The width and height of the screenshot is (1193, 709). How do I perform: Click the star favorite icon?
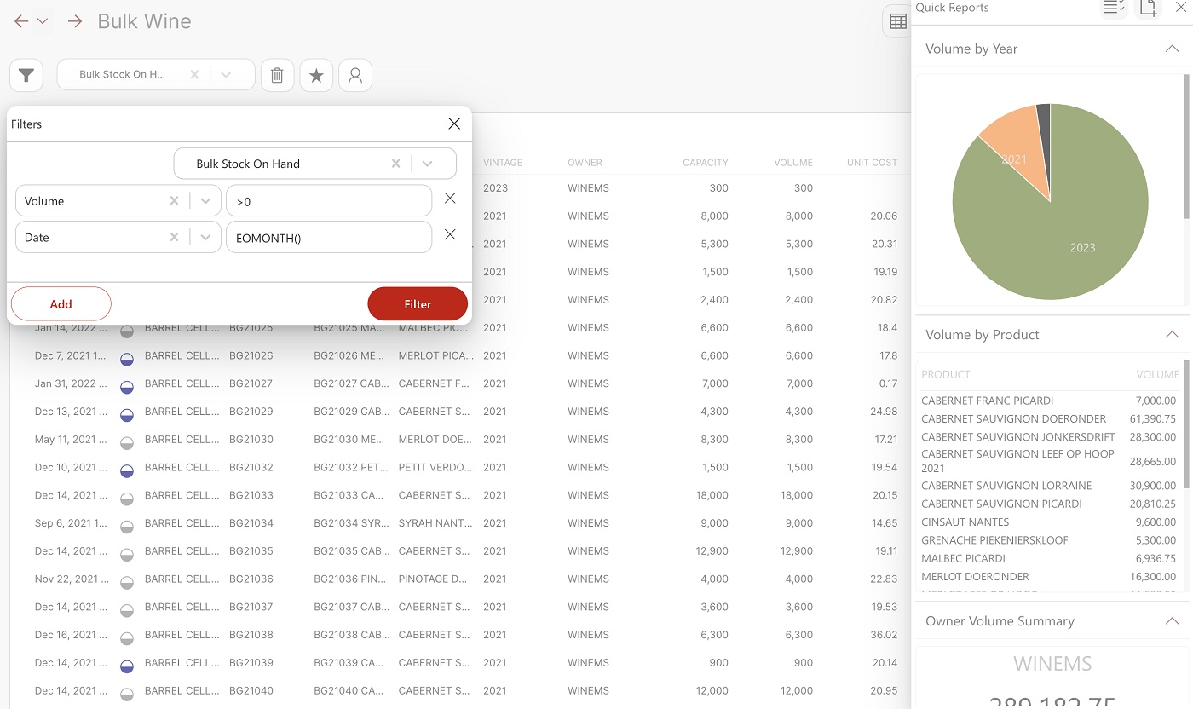coord(316,76)
